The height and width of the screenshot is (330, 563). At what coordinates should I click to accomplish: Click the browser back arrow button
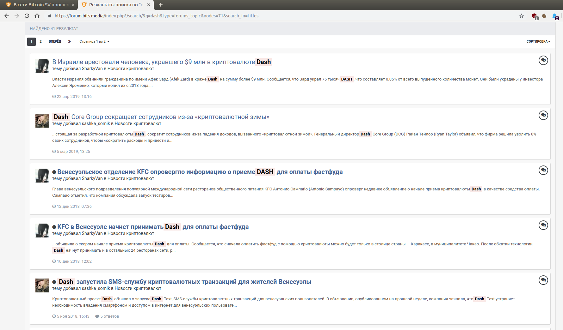point(7,16)
